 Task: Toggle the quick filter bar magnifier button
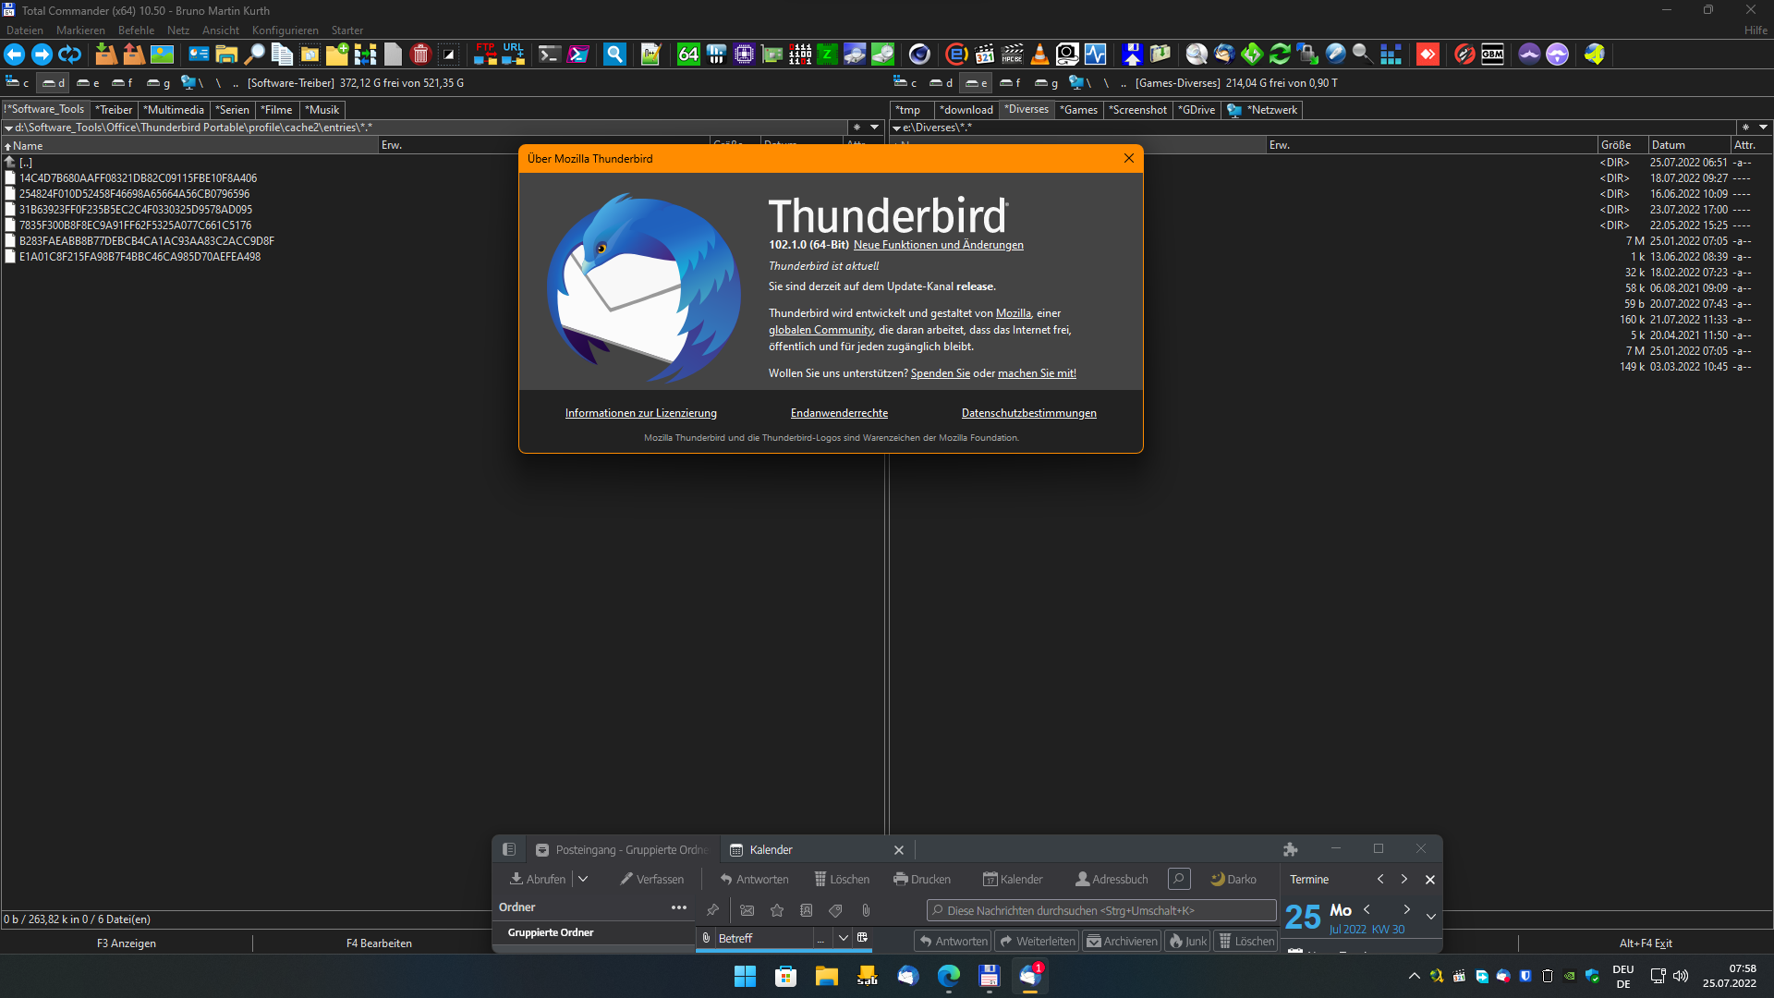(1179, 879)
